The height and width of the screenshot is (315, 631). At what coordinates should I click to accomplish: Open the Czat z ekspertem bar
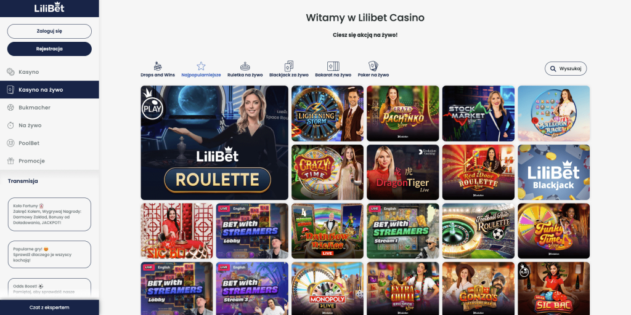tap(49, 308)
